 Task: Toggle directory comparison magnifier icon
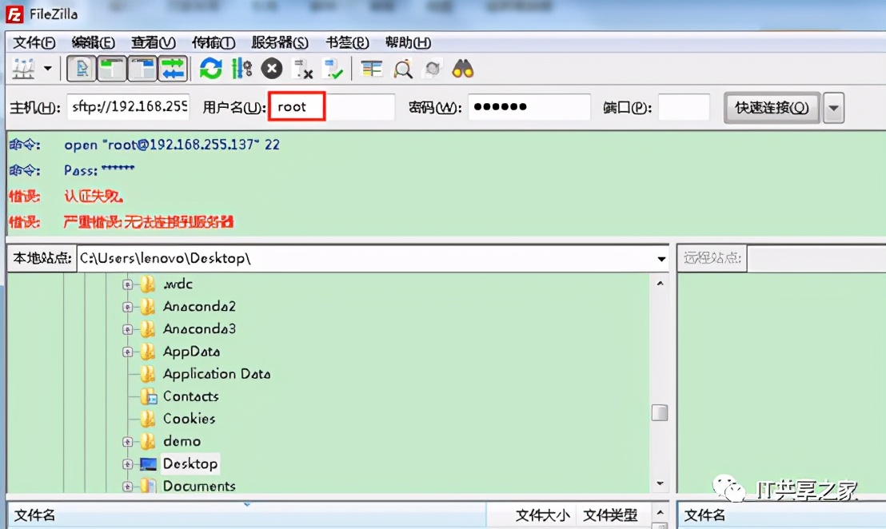click(402, 69)
